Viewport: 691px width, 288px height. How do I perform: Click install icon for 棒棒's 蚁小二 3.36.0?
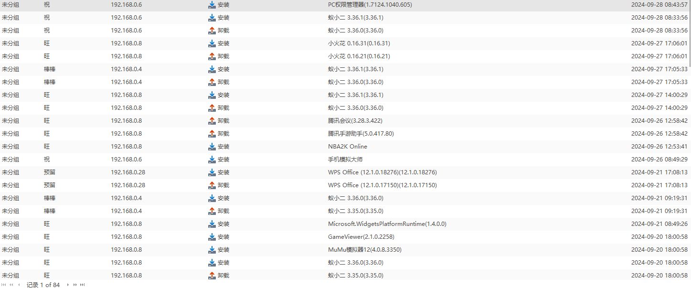tap(212, 198)
